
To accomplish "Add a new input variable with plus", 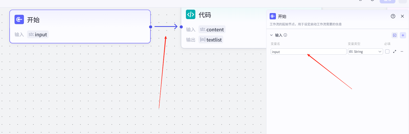I will coord(403,35).
